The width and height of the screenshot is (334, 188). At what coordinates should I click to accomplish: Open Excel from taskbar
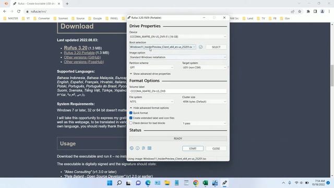click(x=205, y=183)
